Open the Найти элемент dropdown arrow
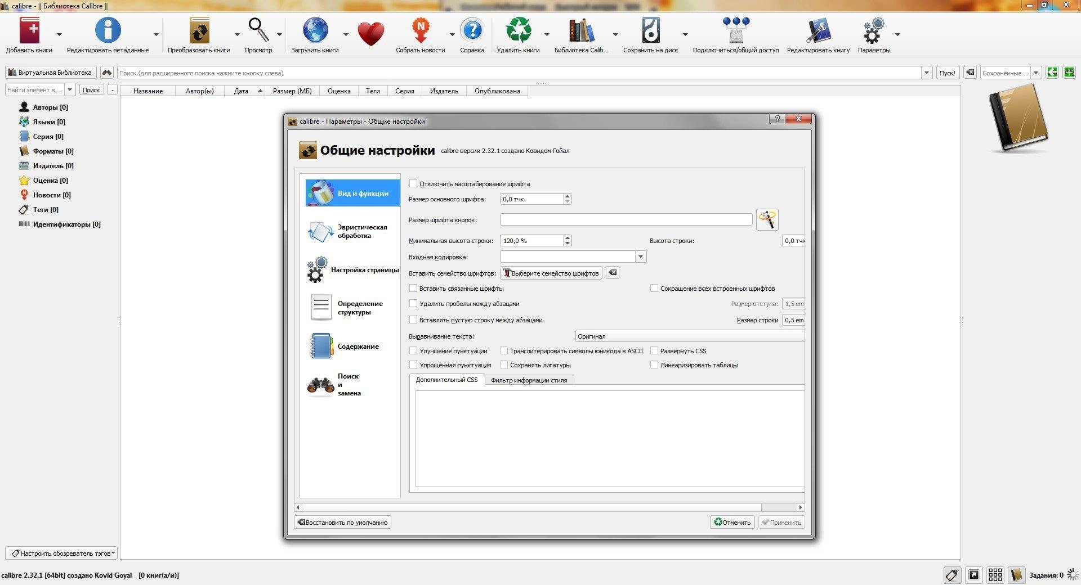Screen dimensions: 1081x585 [x=70, y=90]
